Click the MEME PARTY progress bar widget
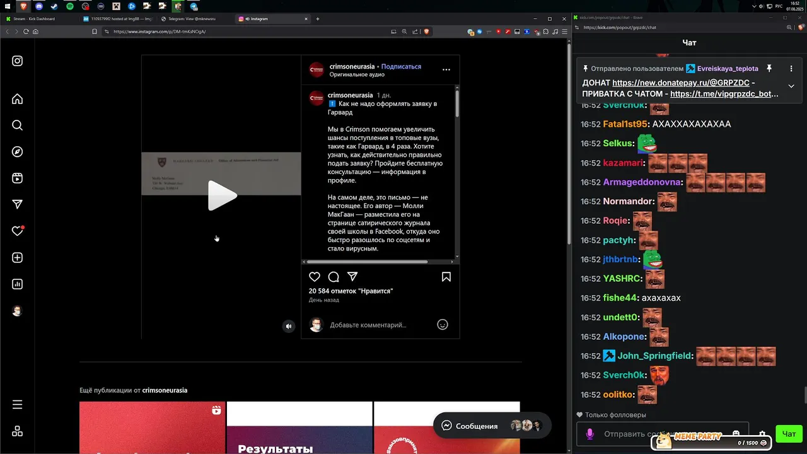 (x=712, y=441)
